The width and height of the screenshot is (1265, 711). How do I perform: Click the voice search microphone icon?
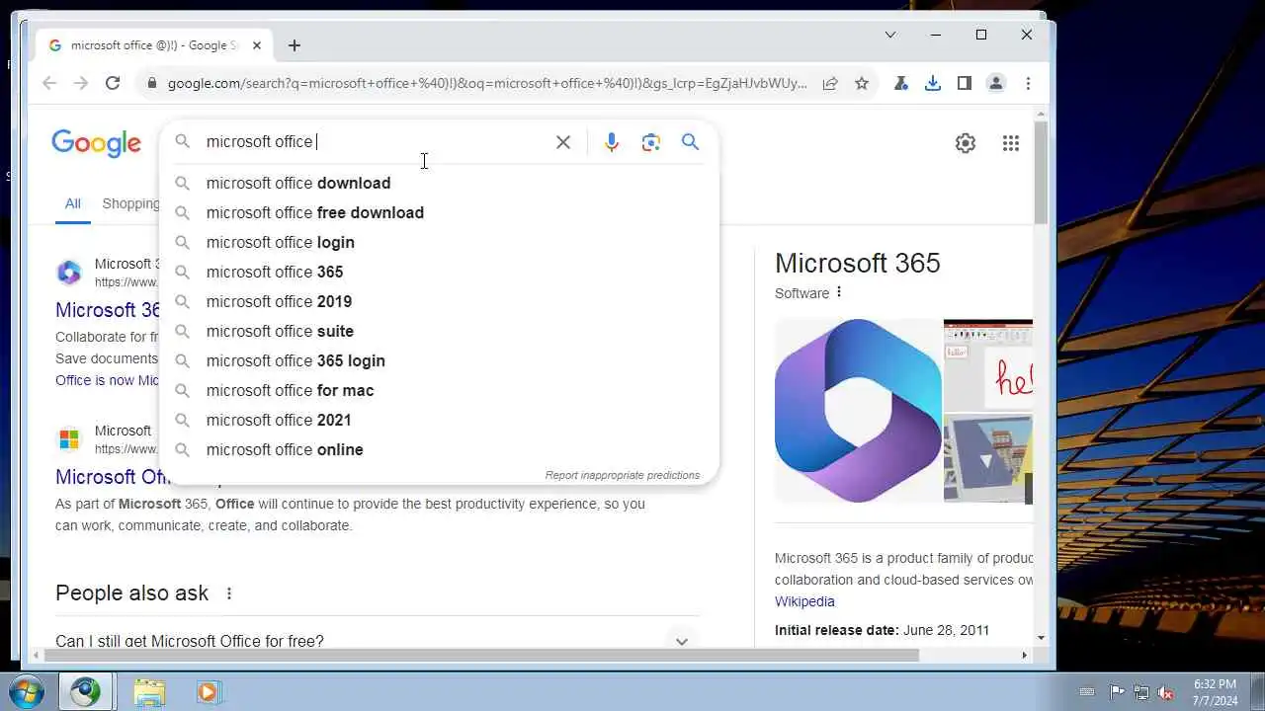click(612, 142)
